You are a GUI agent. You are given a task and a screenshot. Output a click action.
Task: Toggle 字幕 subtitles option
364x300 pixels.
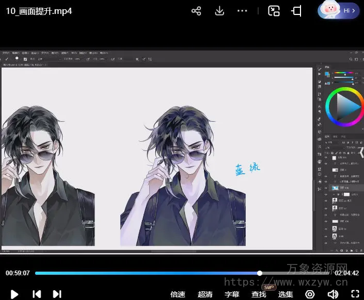tap(232, 294)
